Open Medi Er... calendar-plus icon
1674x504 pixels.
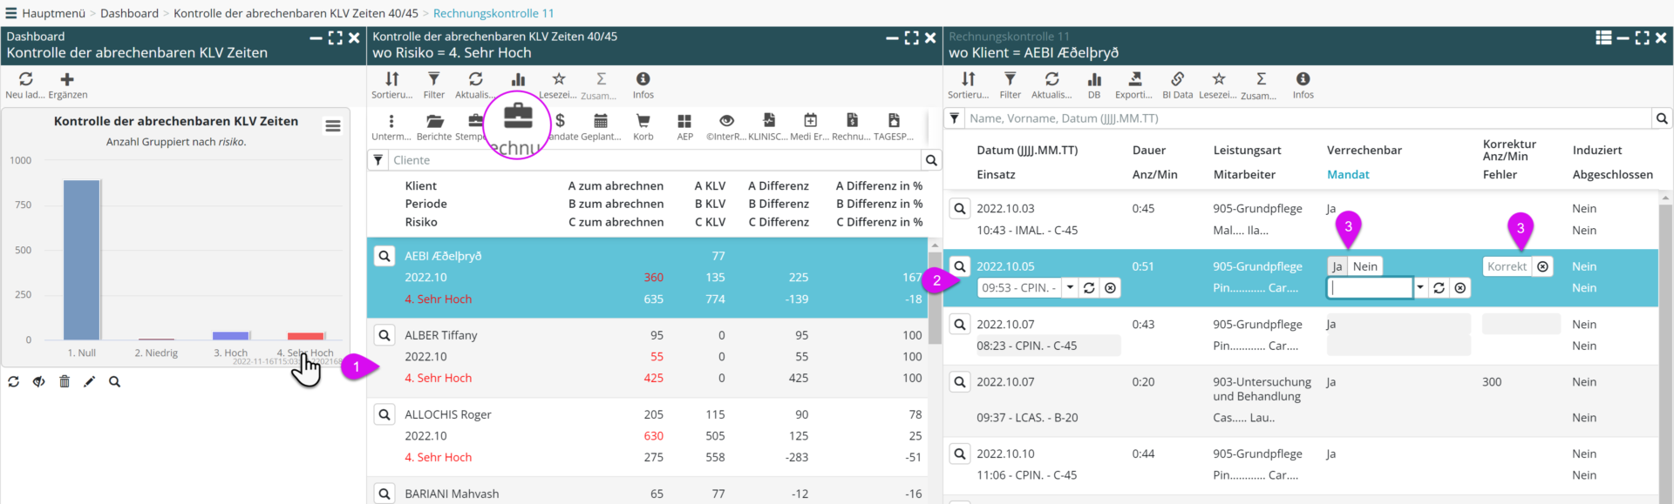tap(810, 122)
